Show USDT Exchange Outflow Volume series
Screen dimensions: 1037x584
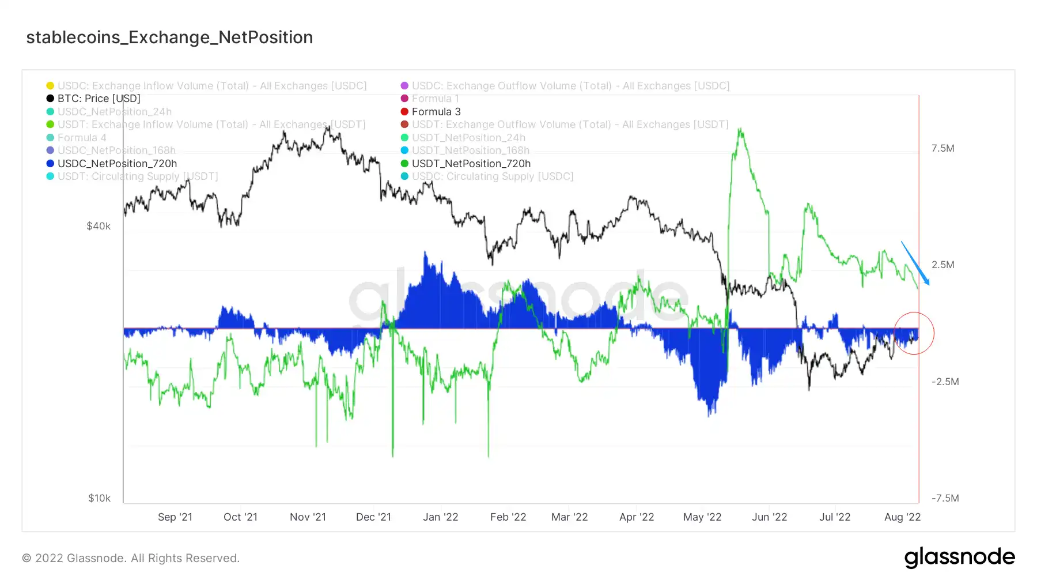click(565, 125)
